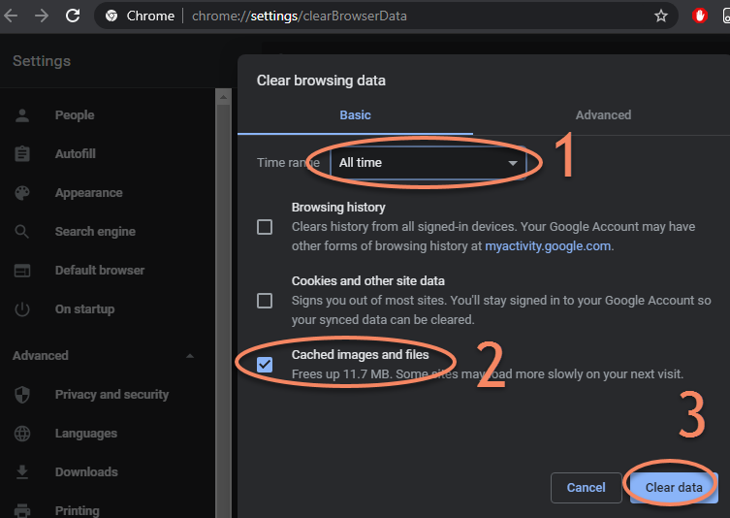Open Privacy and security section

[x=111, y=395]
